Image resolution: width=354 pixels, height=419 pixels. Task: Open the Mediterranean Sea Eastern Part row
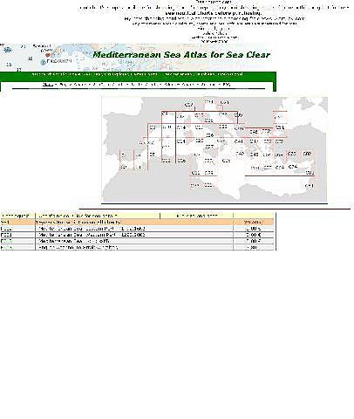(137, 229)
